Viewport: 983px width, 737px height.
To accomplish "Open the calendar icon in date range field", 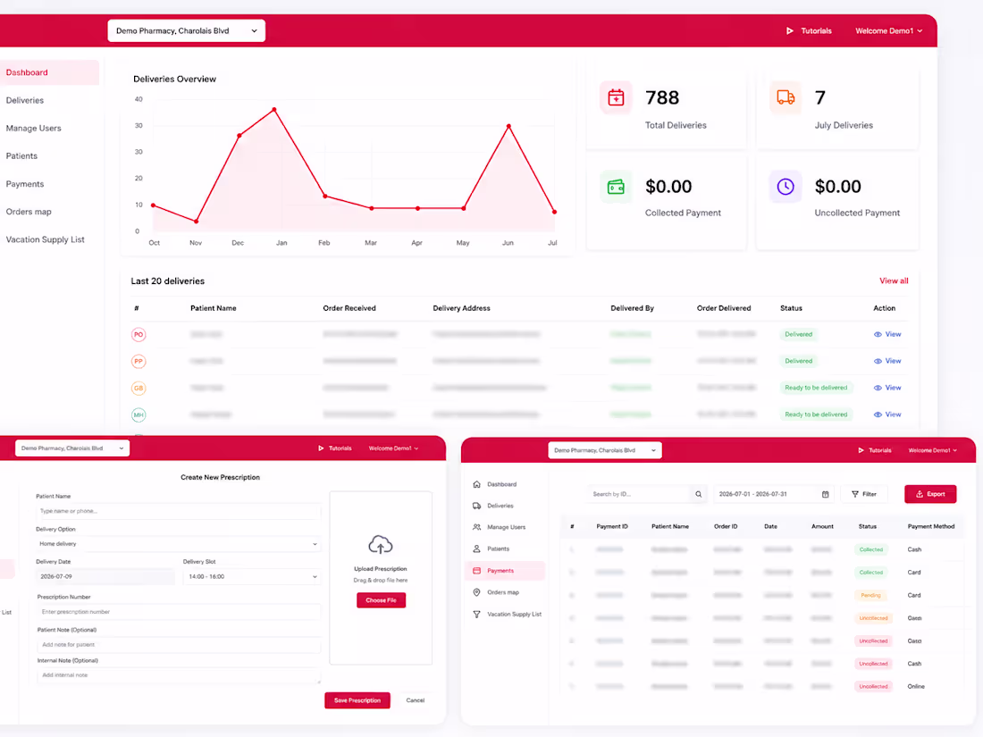I will pos(825,495).
